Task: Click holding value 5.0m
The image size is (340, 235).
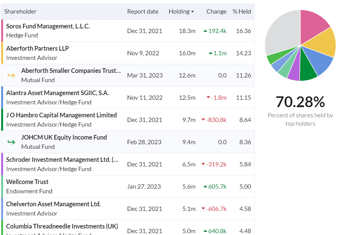Action: [189, 231]
